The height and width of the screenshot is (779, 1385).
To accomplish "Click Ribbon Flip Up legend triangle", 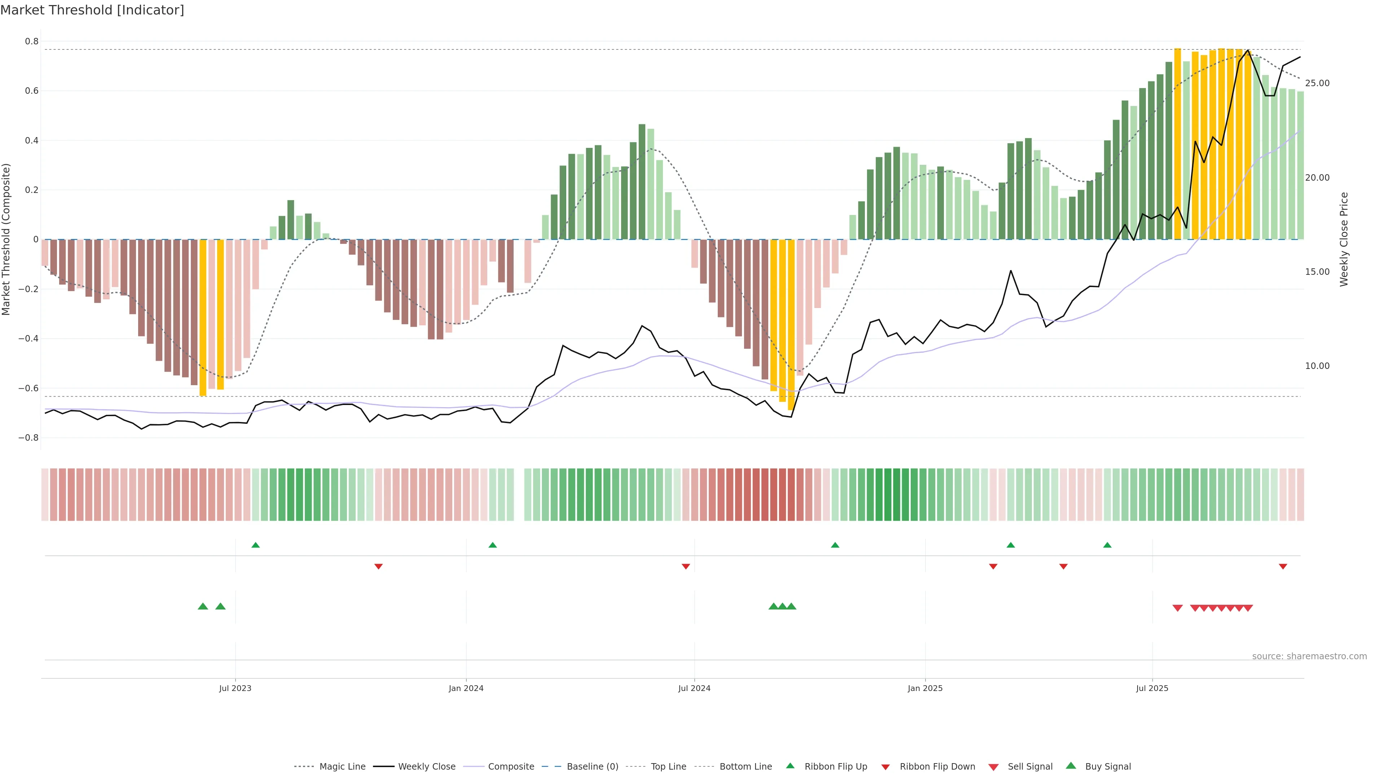I will [x=790, y=766].
